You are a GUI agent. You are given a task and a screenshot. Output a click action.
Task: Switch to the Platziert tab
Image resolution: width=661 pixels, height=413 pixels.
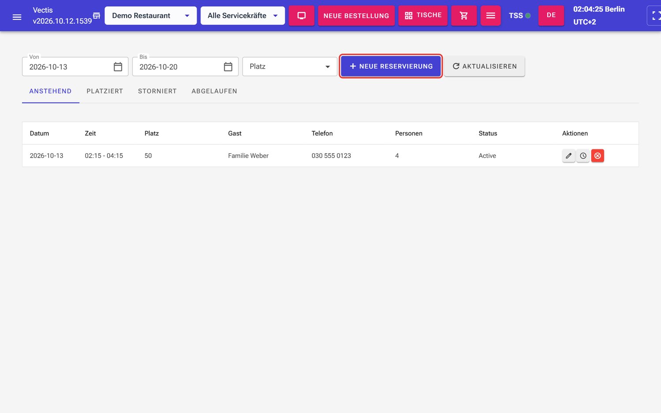click(x=105, y=91)
